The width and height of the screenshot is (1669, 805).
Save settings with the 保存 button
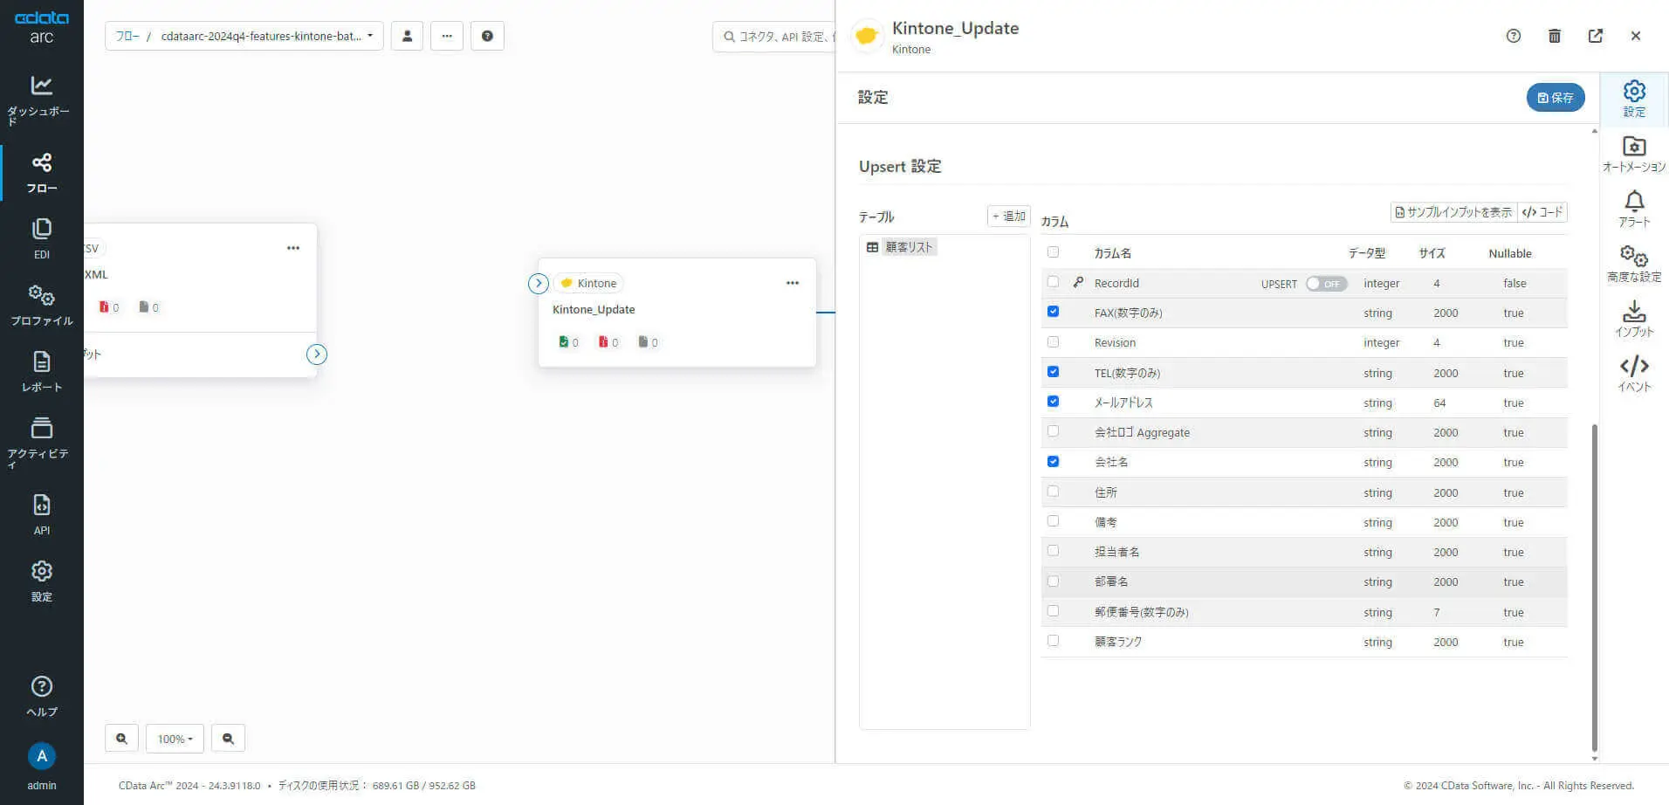[1556, 98]
